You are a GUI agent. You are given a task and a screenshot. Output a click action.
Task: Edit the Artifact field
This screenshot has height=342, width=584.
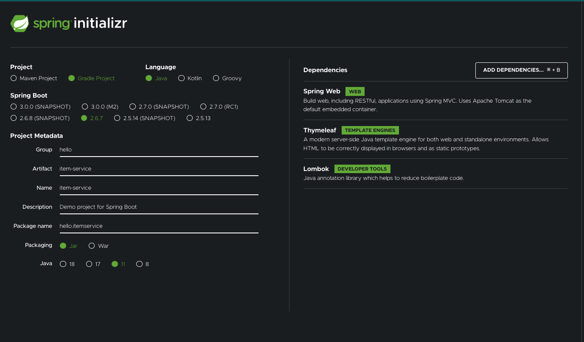pos(159,169)
